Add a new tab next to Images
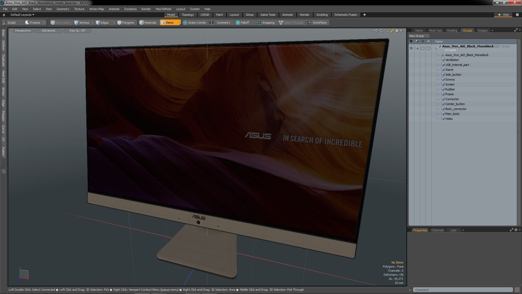522x294 pixels. tap(492, 30)
